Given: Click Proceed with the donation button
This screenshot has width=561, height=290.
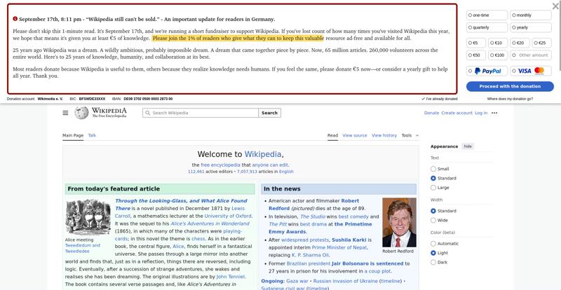Looking at the screenshot, I should [510, 86].
